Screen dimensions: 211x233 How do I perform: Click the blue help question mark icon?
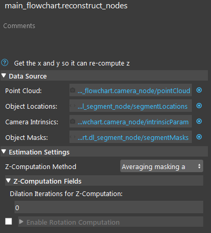(x=5, y=63)
